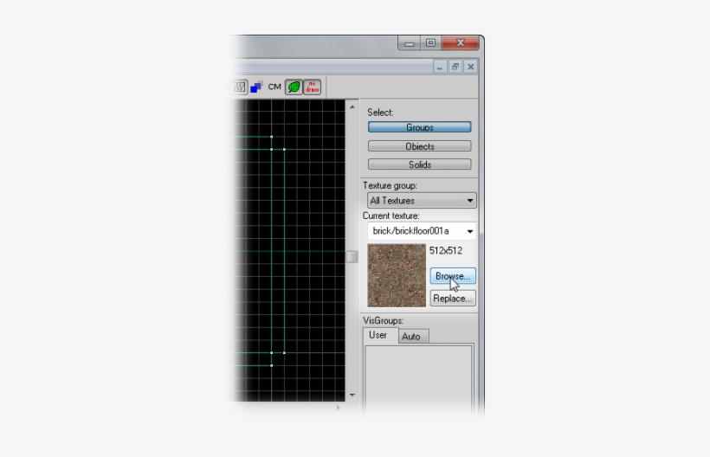Open the Texture group dropdown
710x457 pixels.
point(422,200)
